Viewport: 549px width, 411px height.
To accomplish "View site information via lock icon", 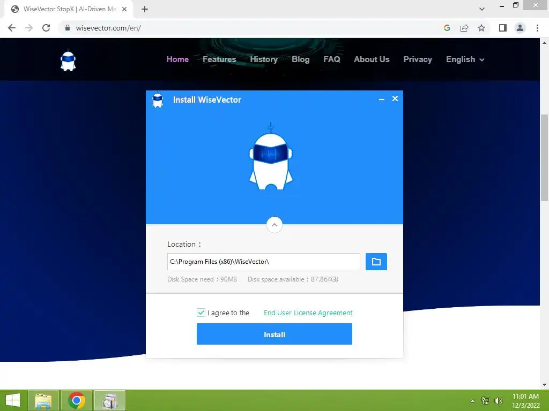I will click(68, 28).
